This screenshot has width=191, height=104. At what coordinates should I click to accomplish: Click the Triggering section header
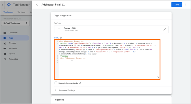59,100
